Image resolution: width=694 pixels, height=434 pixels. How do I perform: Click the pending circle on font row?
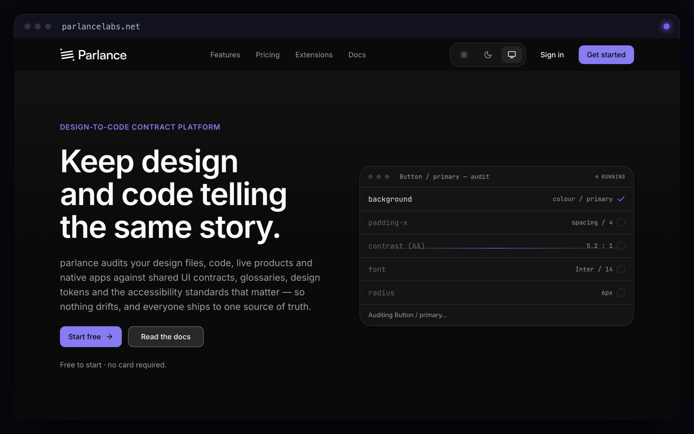621,269
